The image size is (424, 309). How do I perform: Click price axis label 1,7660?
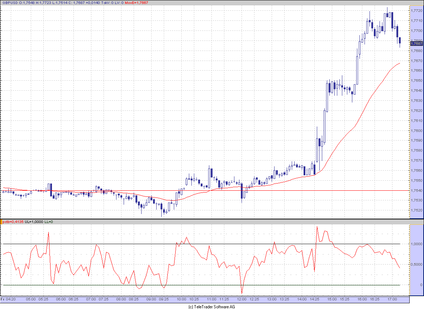[x=416, y=70]
